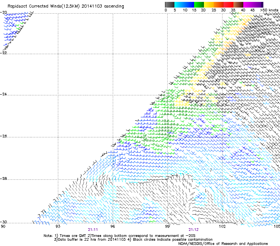Click the purple '21:12' time stamp

click(x=194, y=230)
